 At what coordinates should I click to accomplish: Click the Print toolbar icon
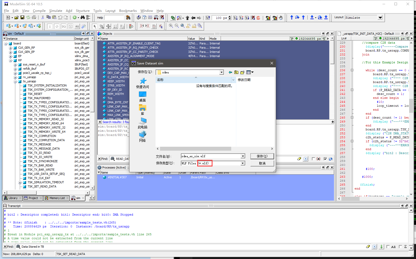[x=34, y=18]
